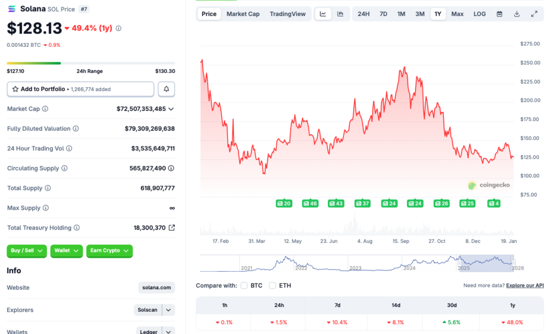The height and width of the screenshot is (334, 547).
Task: Open the solana.com website link
Action: (x=156, y=287)
